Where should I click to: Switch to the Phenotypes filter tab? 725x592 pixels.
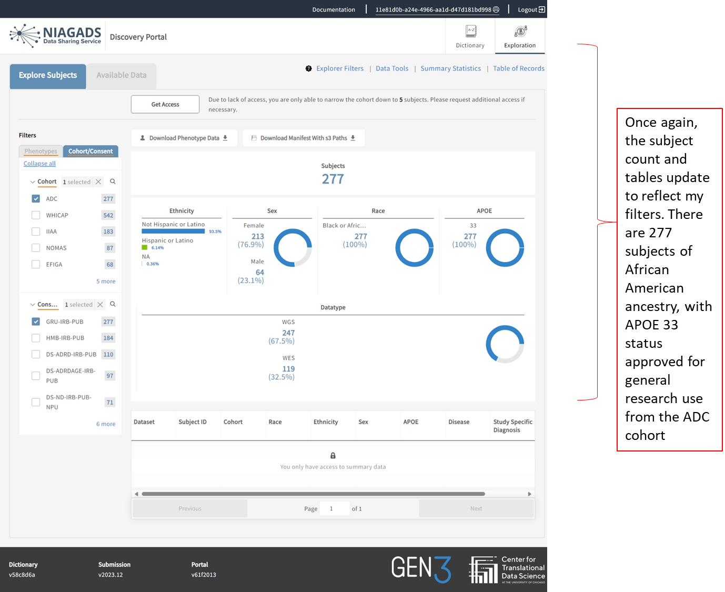click(41, 152)
